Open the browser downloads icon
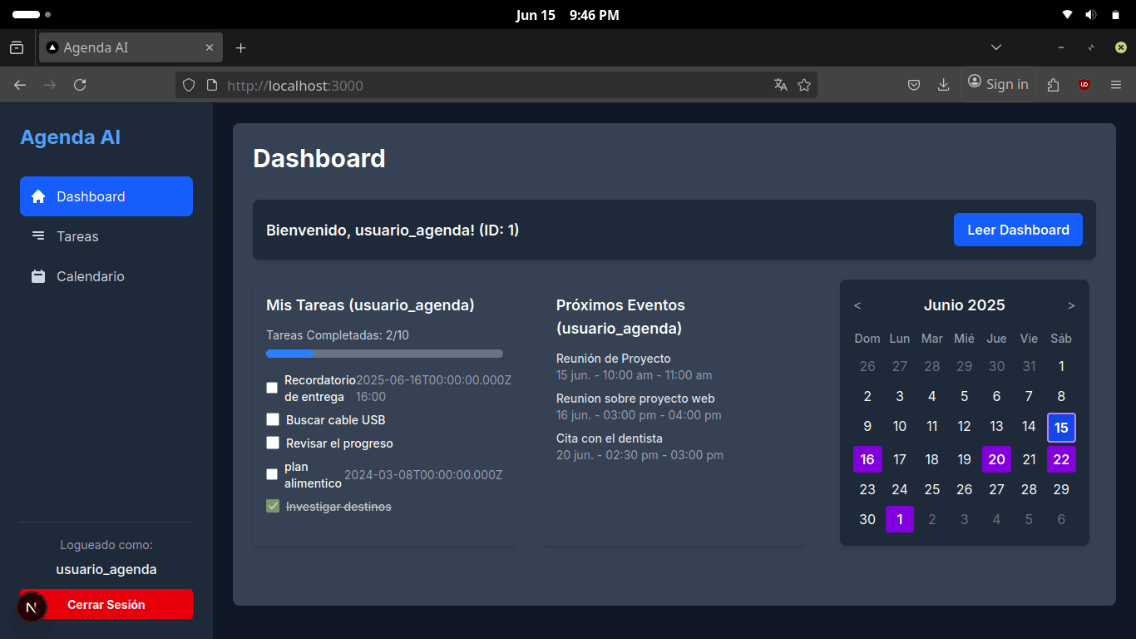This screenshot has width=1136, height=639. (x=943, y=85)
